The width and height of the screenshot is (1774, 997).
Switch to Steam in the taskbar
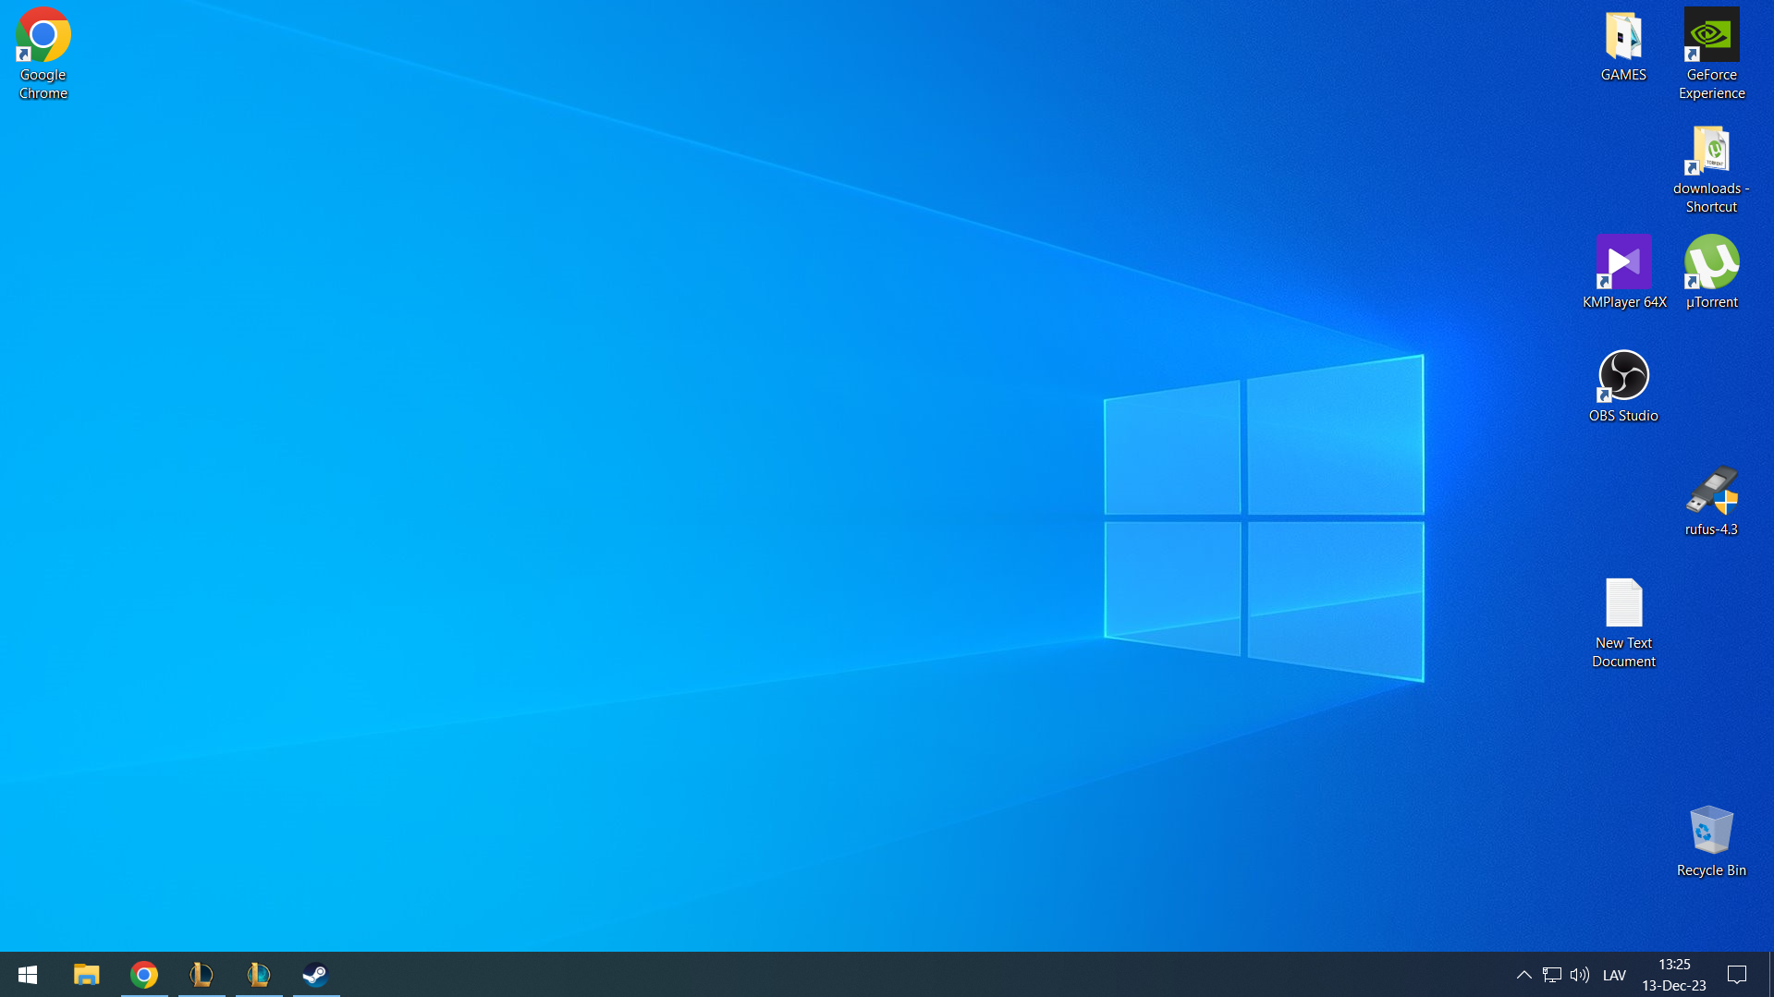(x=316, y=975)
